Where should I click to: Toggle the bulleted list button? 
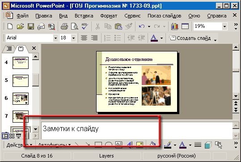point(118,38)
